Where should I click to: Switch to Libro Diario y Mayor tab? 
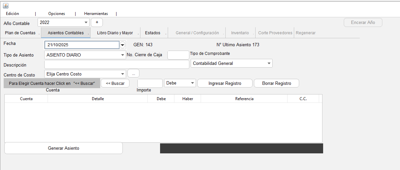tap(115, 33)
